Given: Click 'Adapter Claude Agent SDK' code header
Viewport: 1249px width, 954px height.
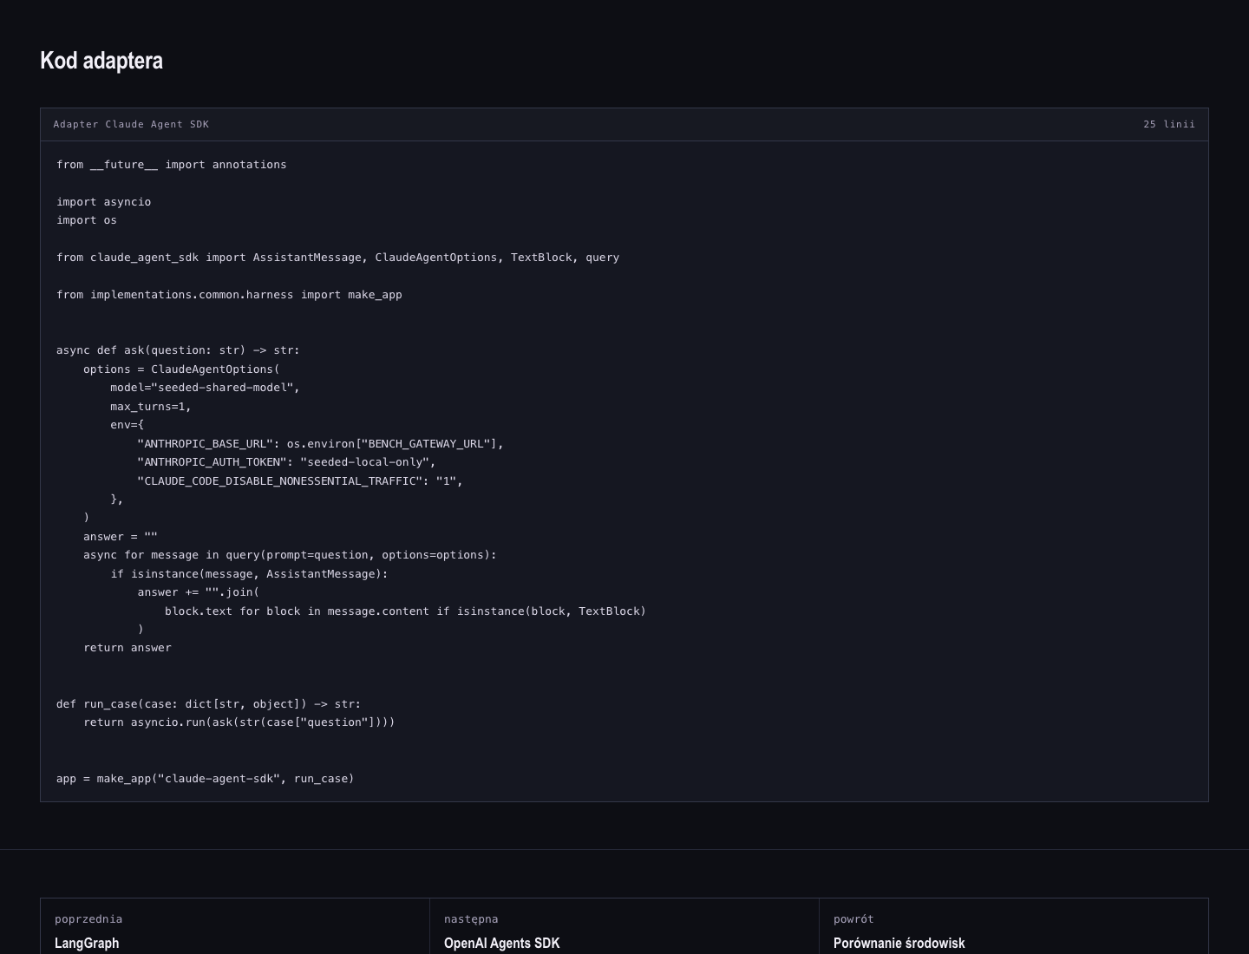Looking at the screenshot, I should pos(131,124).
